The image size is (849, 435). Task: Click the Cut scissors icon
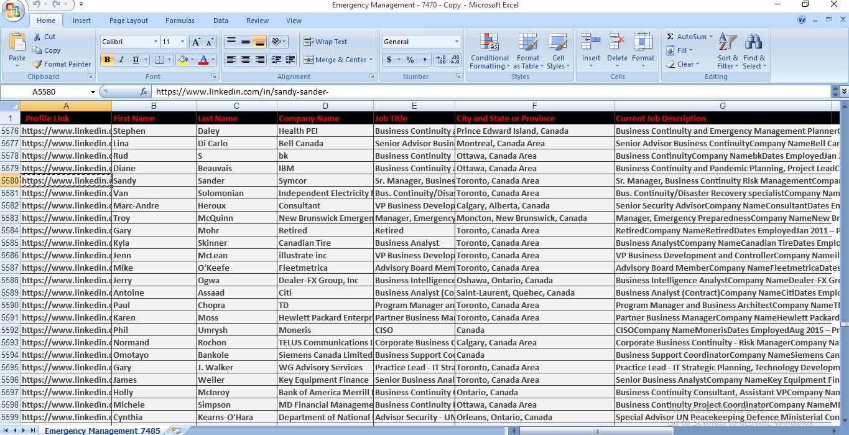pyautogui.click(x=37, y=37)
